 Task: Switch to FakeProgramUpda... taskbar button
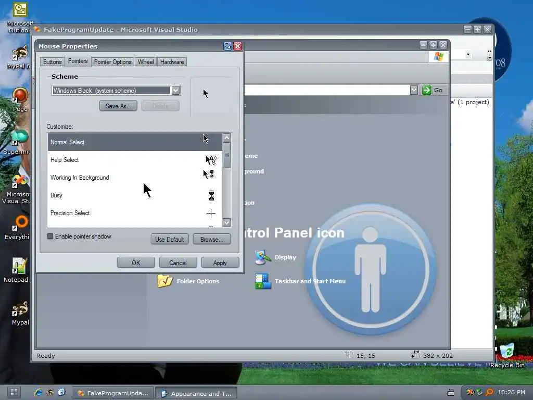113,393
